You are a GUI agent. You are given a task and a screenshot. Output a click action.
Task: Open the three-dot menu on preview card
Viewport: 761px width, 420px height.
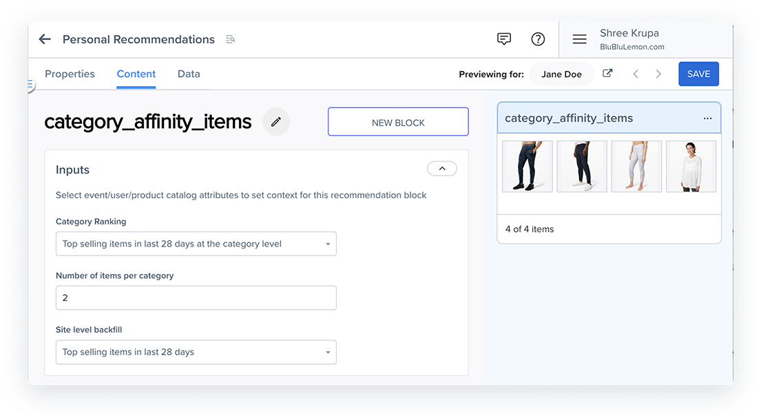pyautogui.click(x=707, y=118)
